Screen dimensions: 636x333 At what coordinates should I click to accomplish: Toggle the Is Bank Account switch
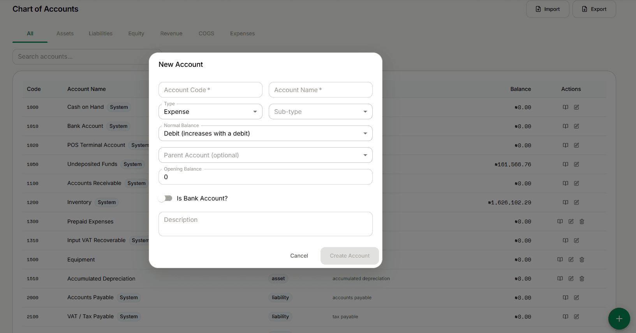click(x=166, y=199)
